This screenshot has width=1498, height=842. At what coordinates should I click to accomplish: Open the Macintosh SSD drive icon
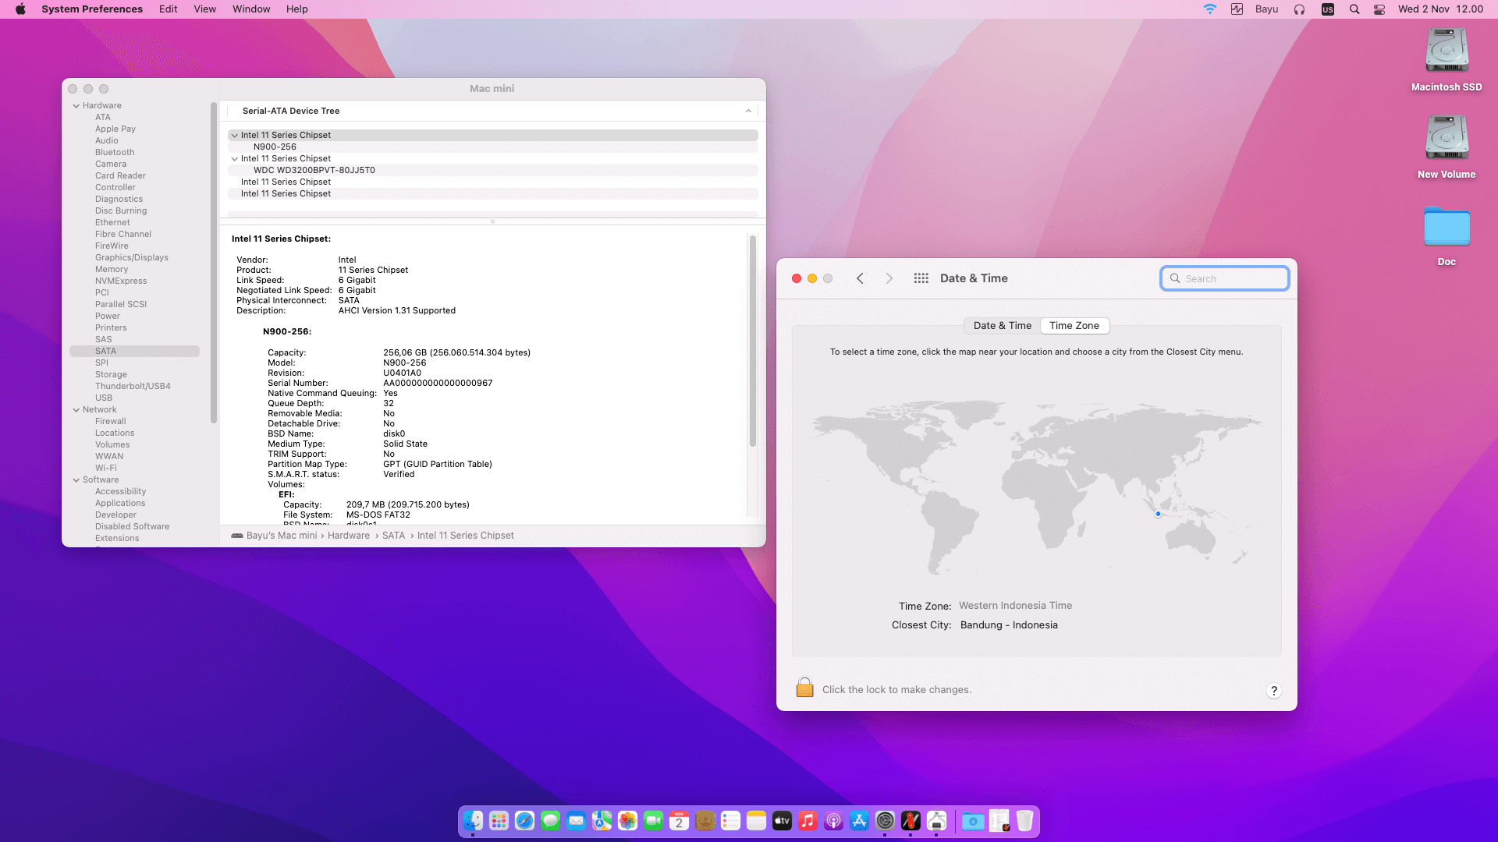[1447, 51]
